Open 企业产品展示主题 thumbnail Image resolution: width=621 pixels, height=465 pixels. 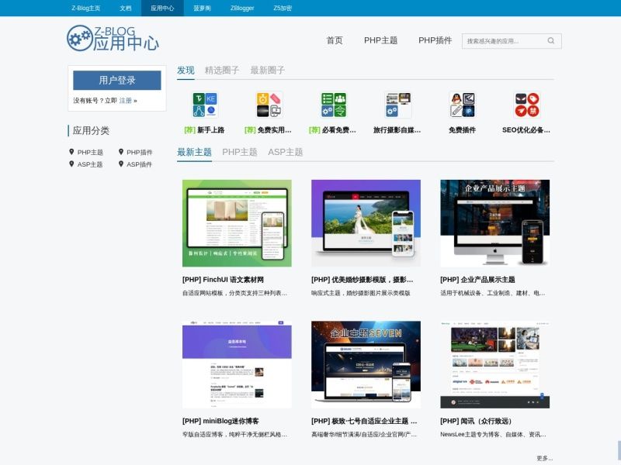coord(494,223)
